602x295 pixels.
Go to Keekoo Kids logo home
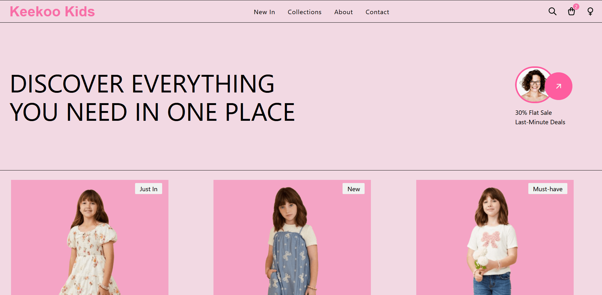tap(52, 12)
